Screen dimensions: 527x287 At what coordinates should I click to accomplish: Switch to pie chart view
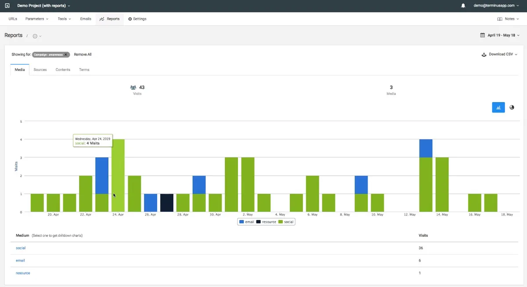point(511,107)
